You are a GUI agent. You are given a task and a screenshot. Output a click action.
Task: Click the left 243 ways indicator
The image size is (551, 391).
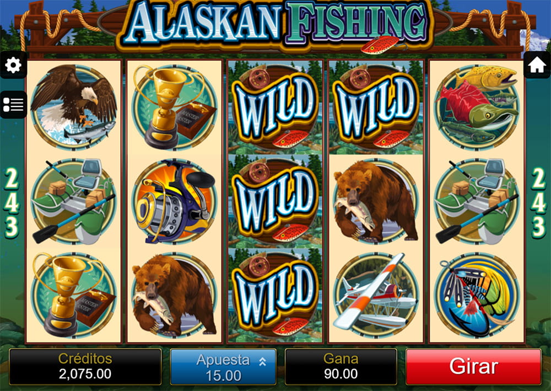click(x=11, y=203)
